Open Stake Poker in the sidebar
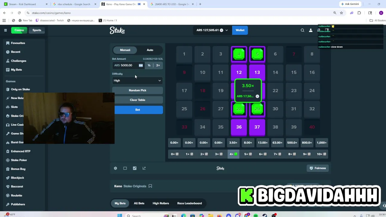386x217 pixels. (x=19, y=160)
